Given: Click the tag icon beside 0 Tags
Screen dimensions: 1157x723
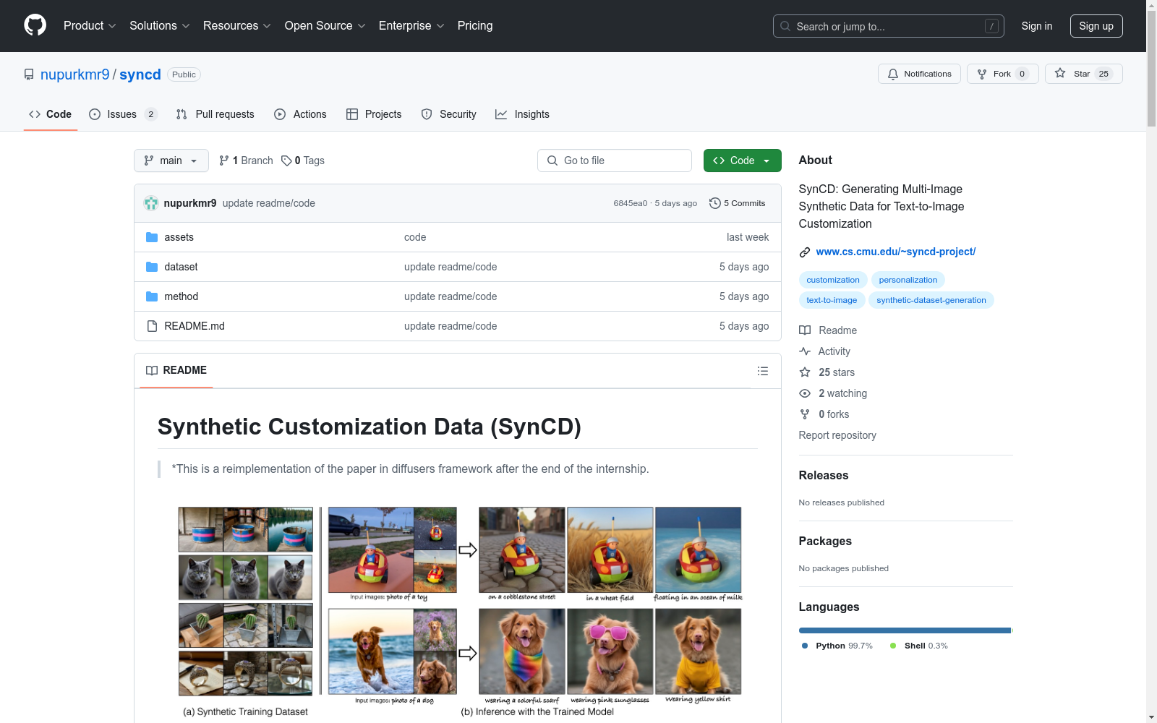Looking at the screenshot, I should point(286,161).
